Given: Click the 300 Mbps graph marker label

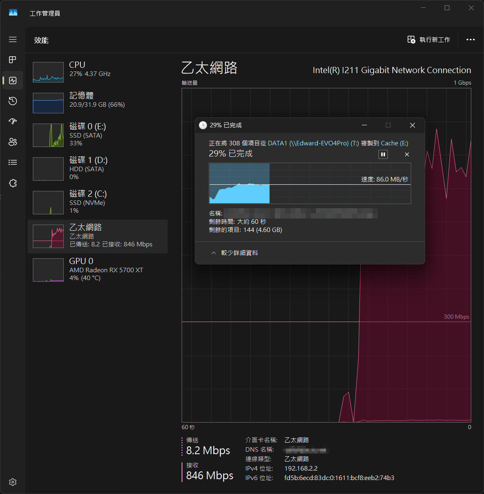Looking at the screenshot, I should point(456,317).
